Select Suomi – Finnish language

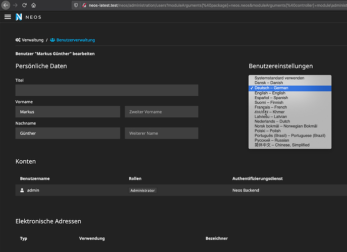(290, 102)
